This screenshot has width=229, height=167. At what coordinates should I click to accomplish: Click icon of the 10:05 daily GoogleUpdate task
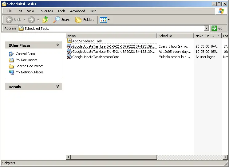click(x=69, y=52)
